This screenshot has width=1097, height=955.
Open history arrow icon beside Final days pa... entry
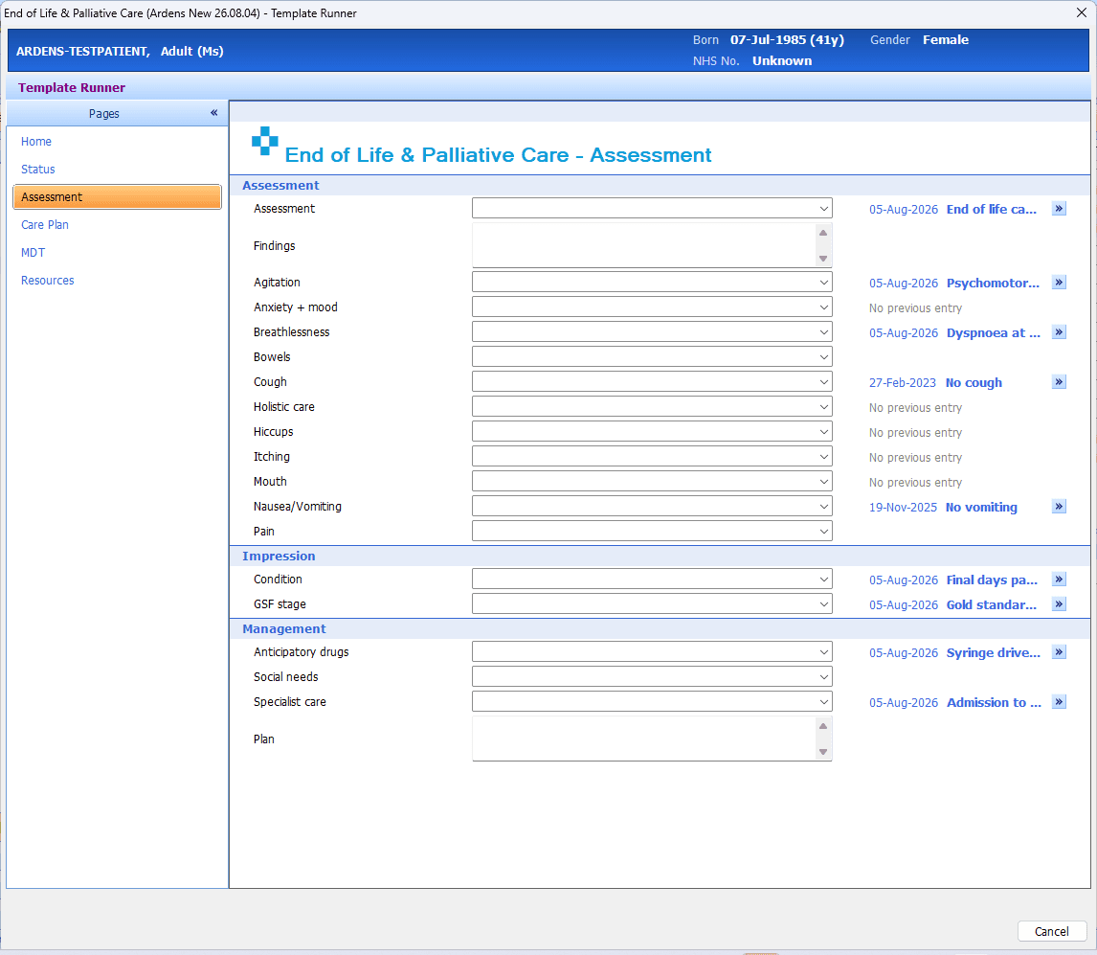(x=1060, y=579)
